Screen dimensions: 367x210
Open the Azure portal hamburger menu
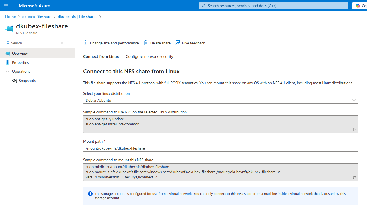pos(6,6)
